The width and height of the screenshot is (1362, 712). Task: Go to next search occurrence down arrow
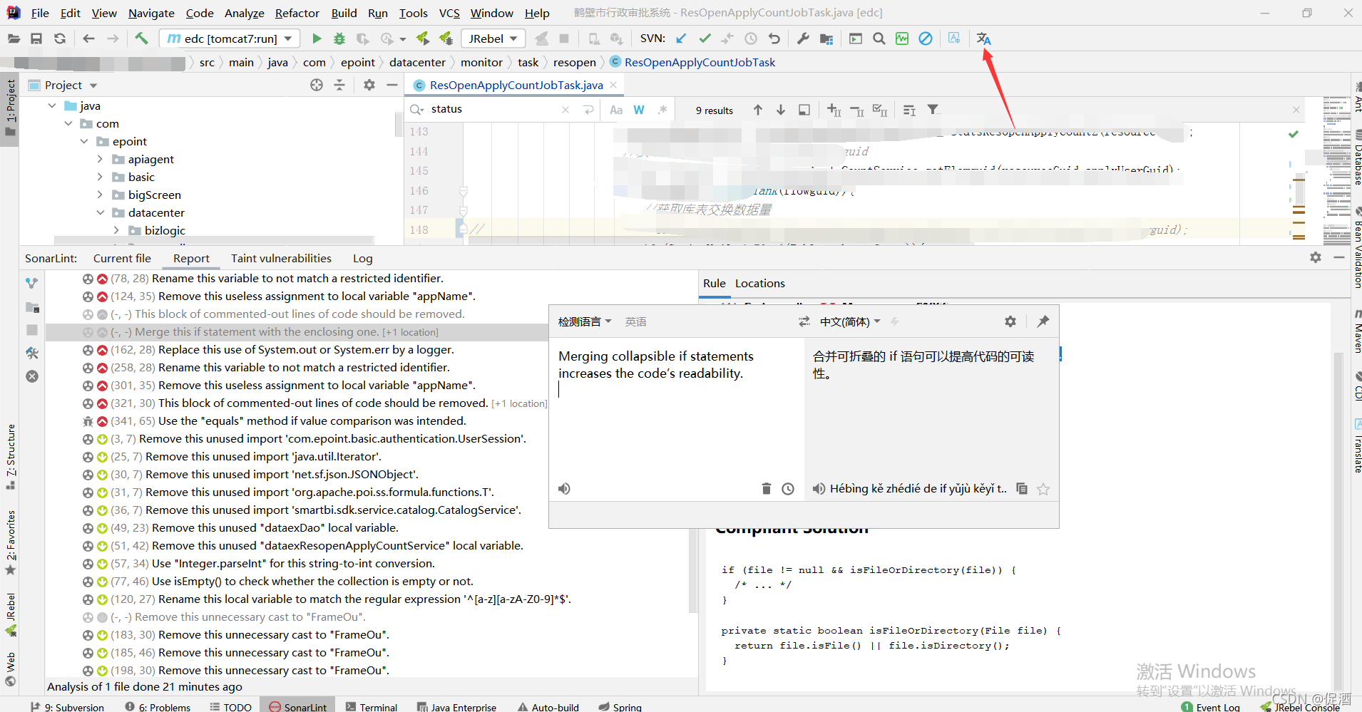(x=781, y=110)
